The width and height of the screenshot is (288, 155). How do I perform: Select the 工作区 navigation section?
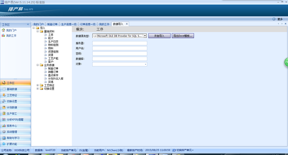click(x=16, y=83)
